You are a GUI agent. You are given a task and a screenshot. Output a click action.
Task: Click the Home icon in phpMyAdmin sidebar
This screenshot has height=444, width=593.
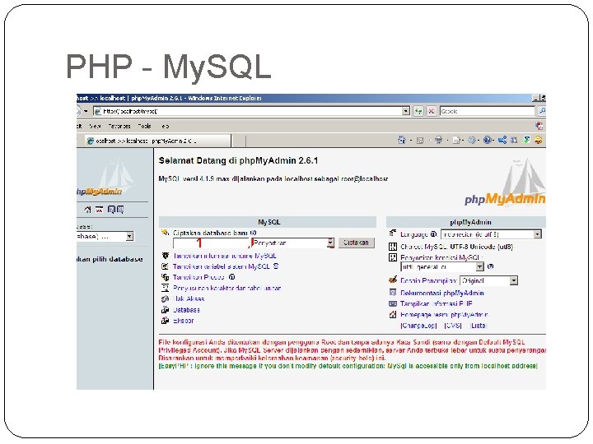click(88, 210)
